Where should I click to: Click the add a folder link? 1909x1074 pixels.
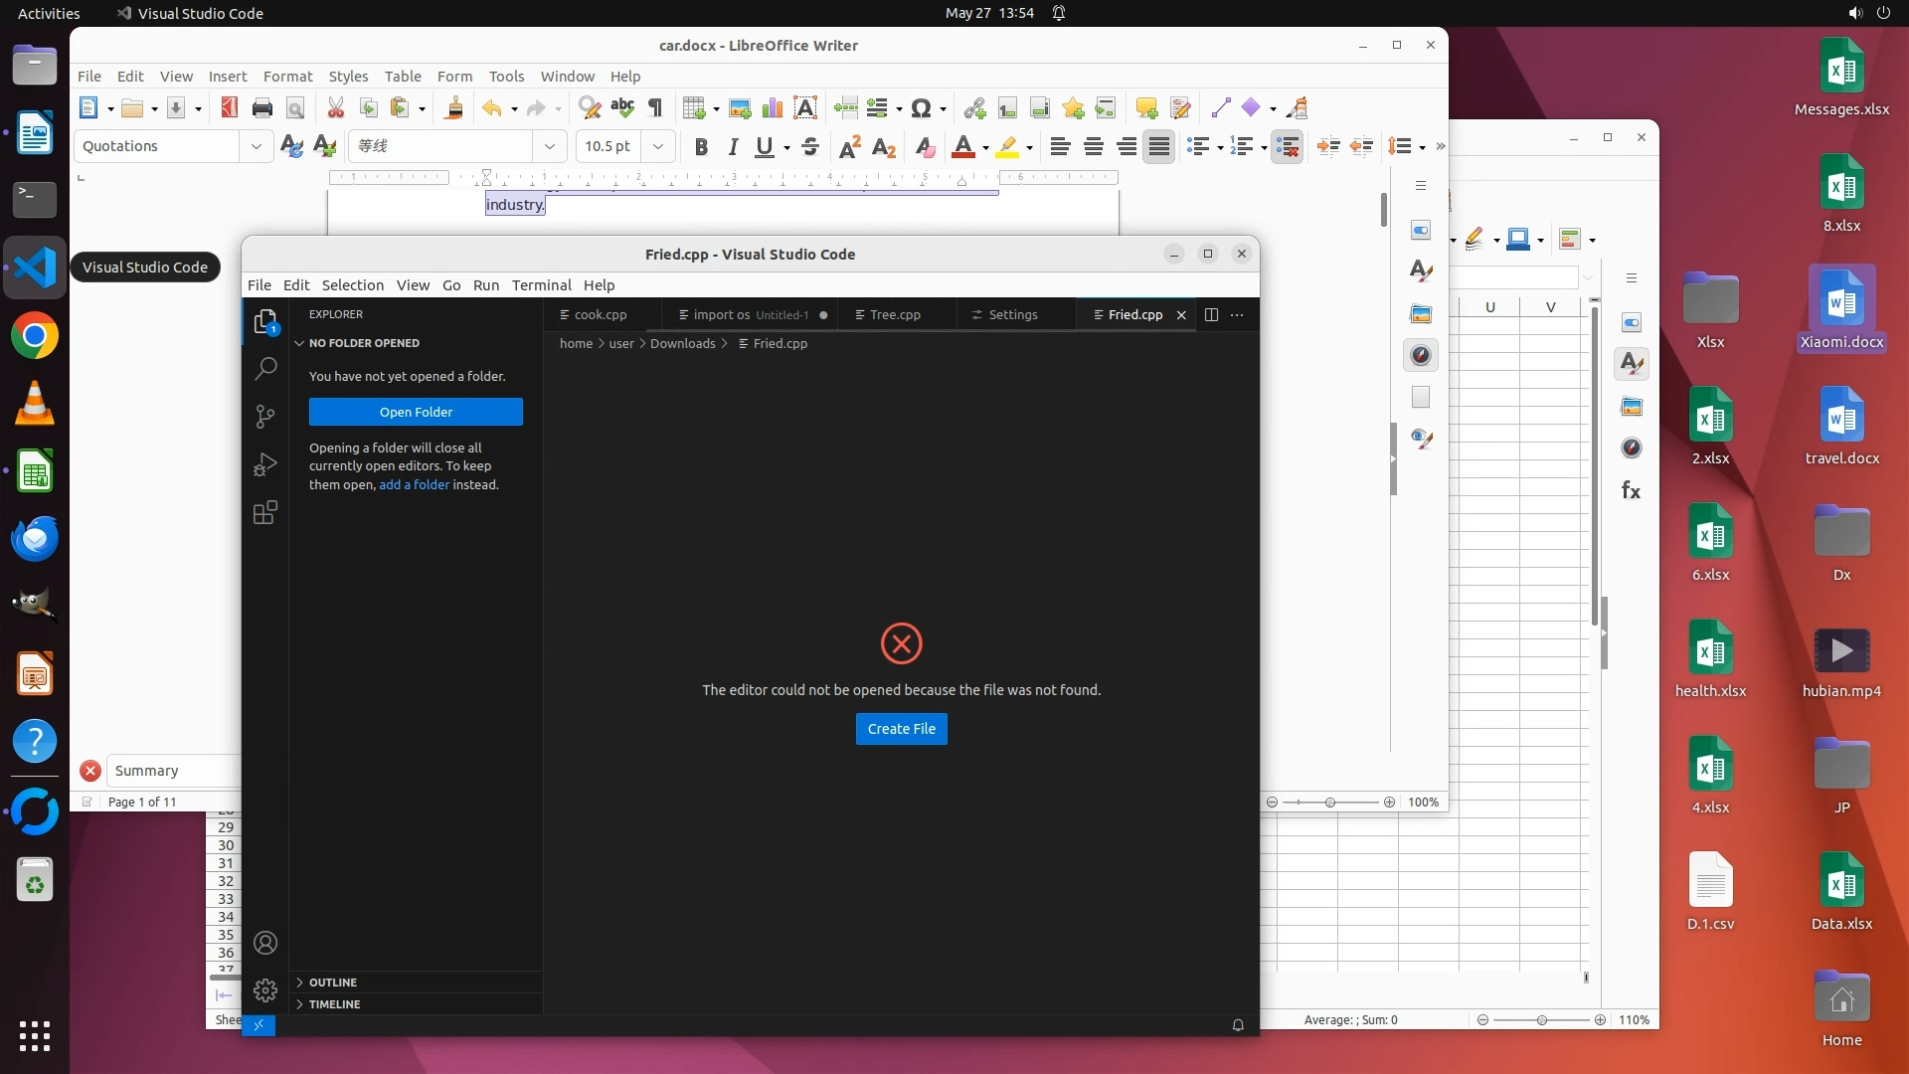coord(414,484)
